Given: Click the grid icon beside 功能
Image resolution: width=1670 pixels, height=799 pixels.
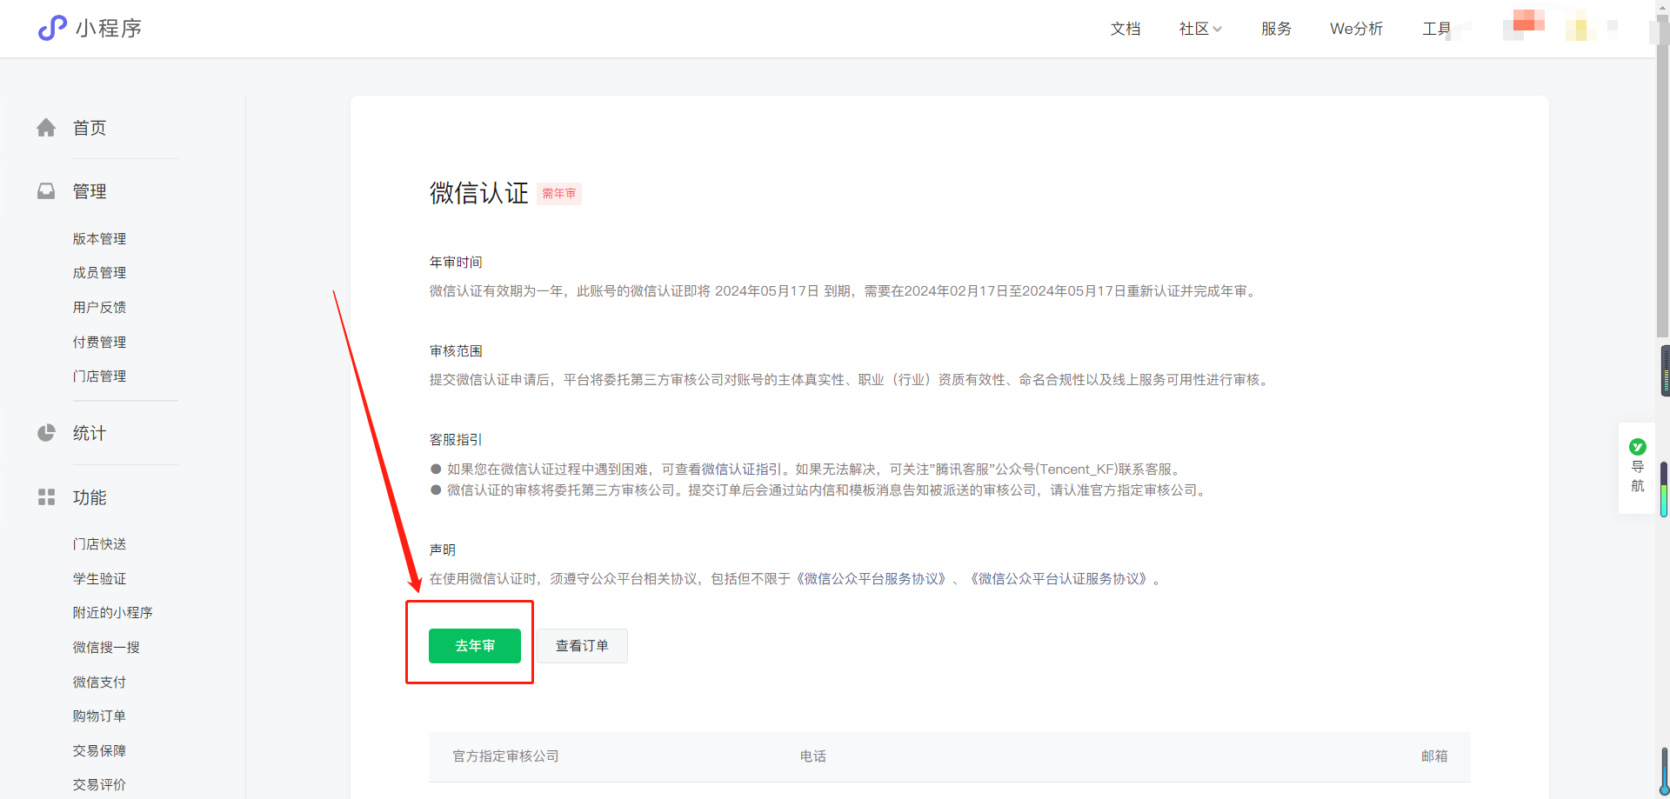Looking at the screenshot, I should point(46,497).
